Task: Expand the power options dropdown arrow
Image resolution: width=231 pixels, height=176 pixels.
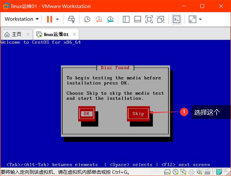Action: [57, 19]
